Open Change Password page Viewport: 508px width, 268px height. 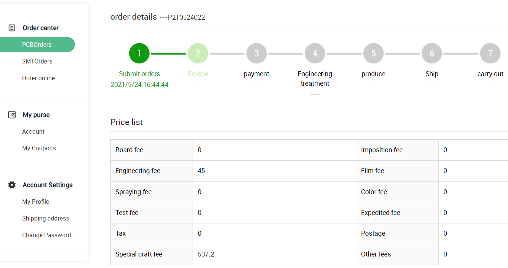tap(46, 235)
